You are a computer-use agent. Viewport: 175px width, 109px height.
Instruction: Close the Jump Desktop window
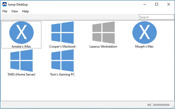[x=169, y=4]
